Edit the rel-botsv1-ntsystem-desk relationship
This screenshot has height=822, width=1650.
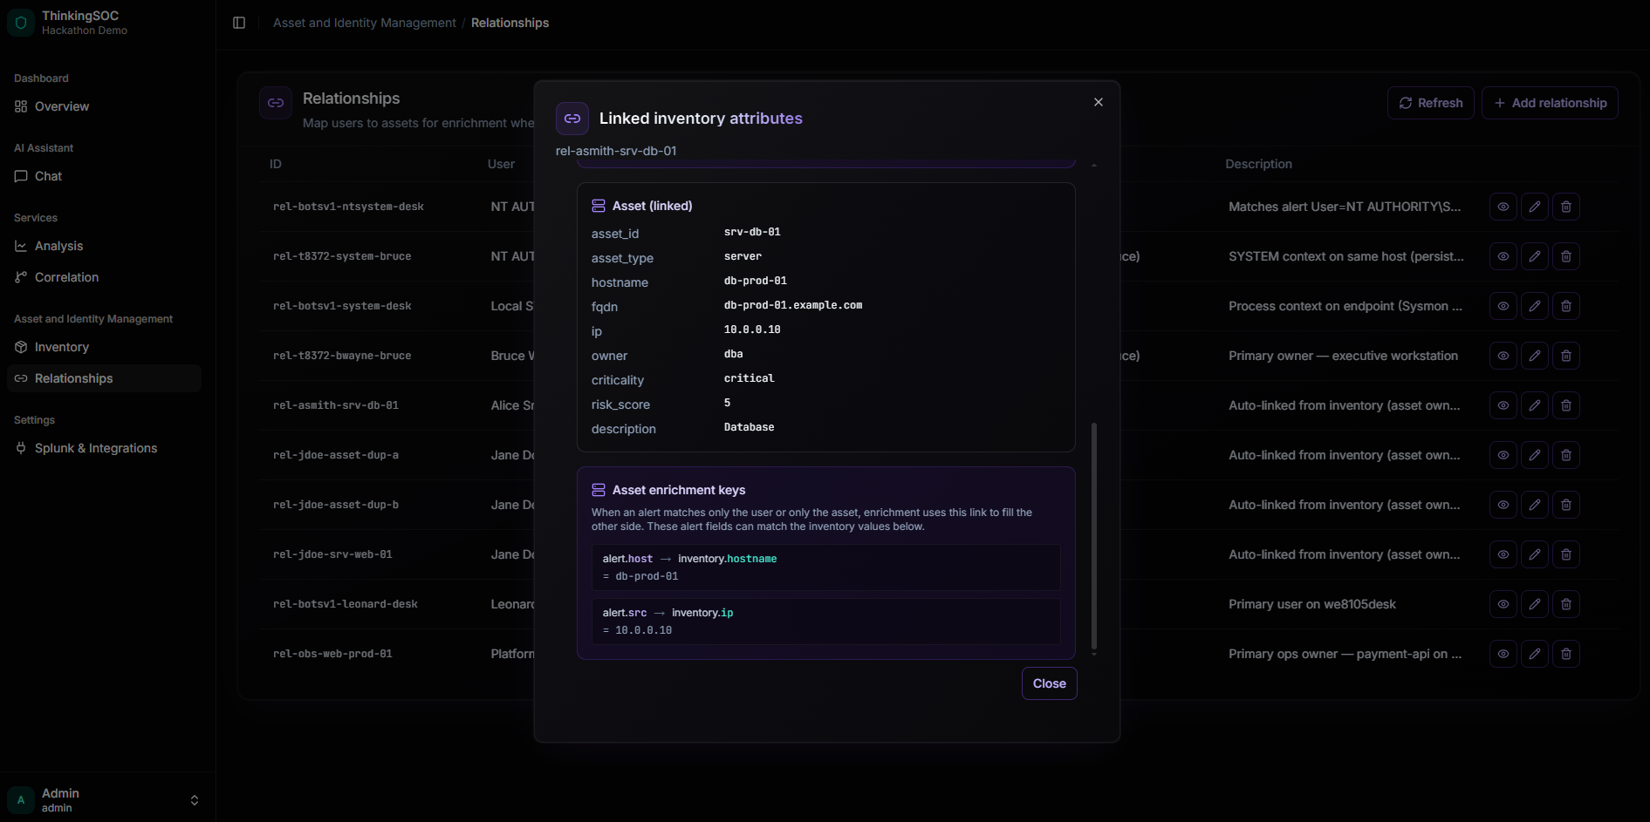(1535, 207)
